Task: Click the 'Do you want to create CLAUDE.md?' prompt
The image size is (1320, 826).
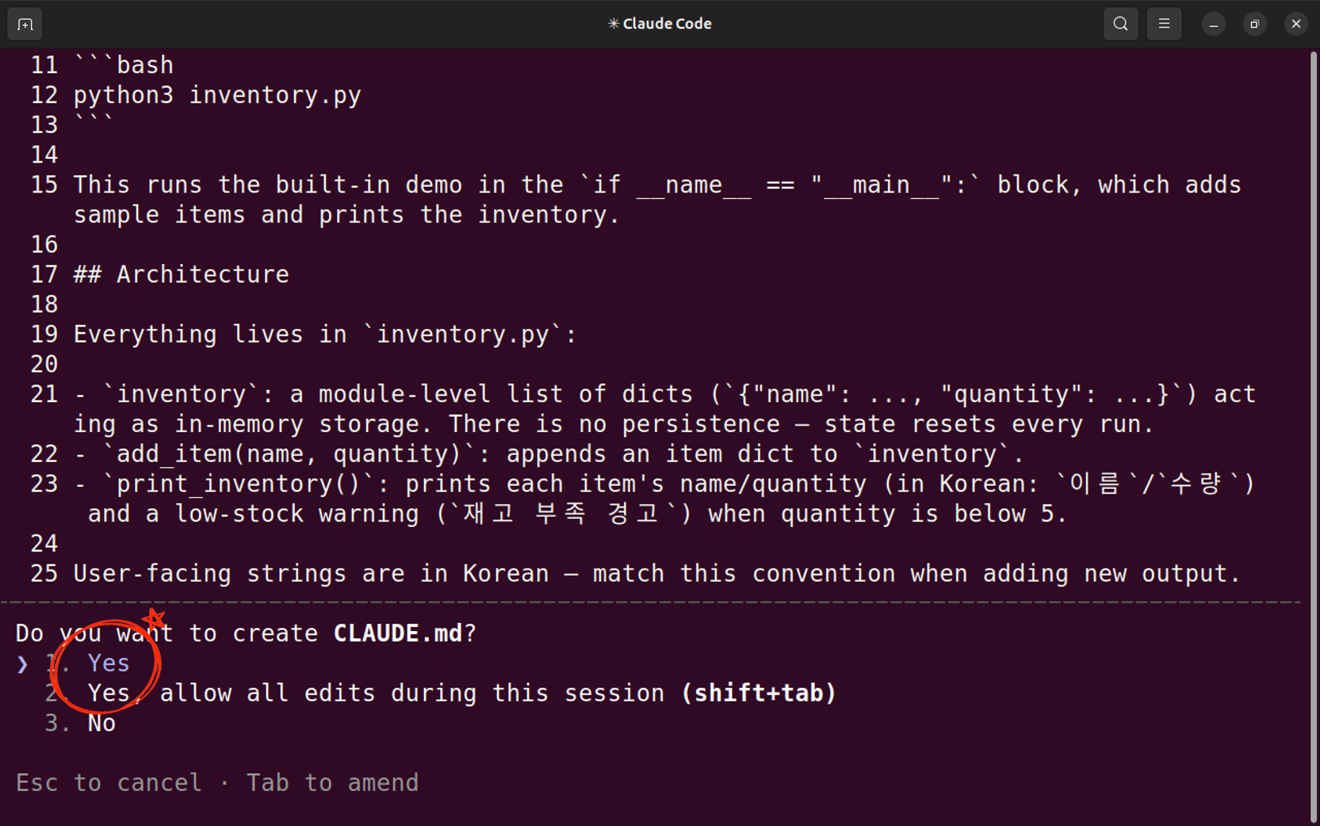Action: coord(246,634)
